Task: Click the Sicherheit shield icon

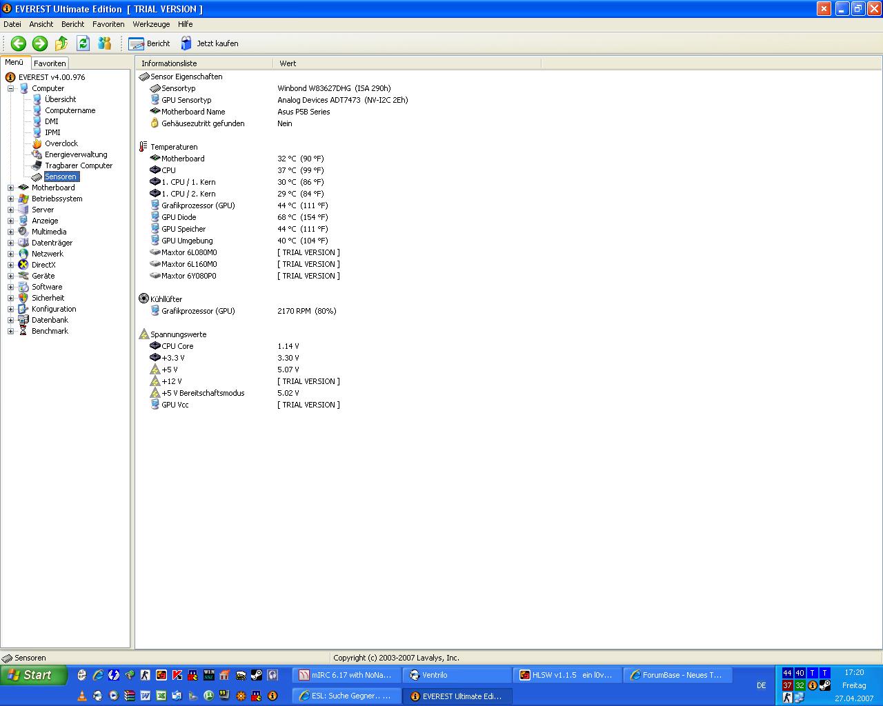Action: 23,298
